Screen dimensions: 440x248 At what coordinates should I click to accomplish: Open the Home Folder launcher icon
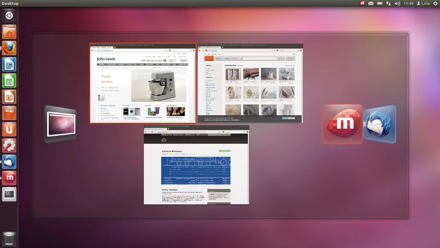9,32
